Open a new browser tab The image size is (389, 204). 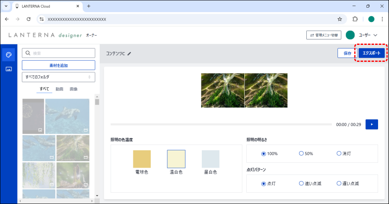pos(89,6)
